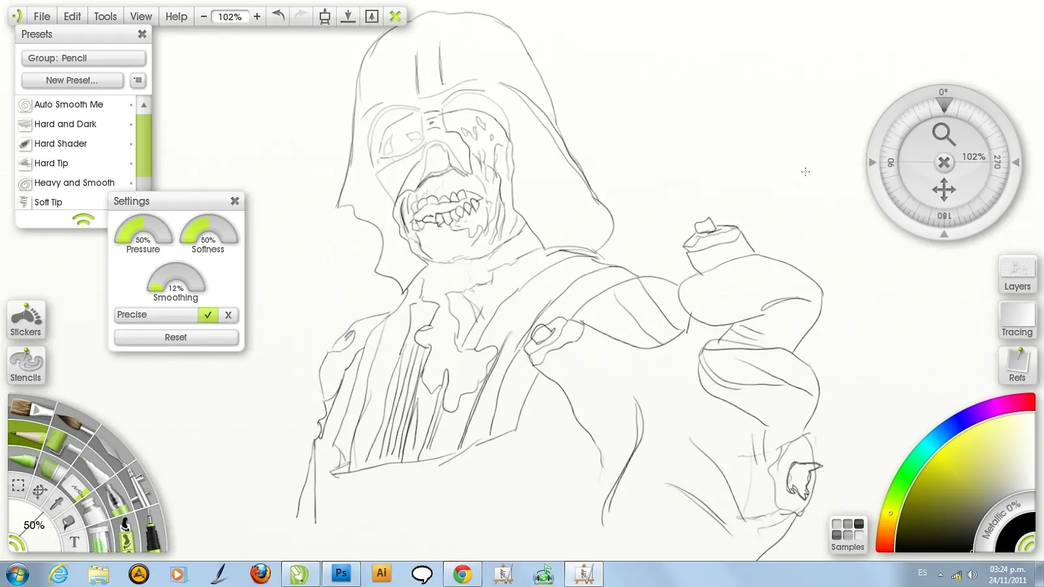The width and height of the screenshot is (1044, 587).
Task: Activate the color sampler eyedropper tool
Action: click(57, 504)
